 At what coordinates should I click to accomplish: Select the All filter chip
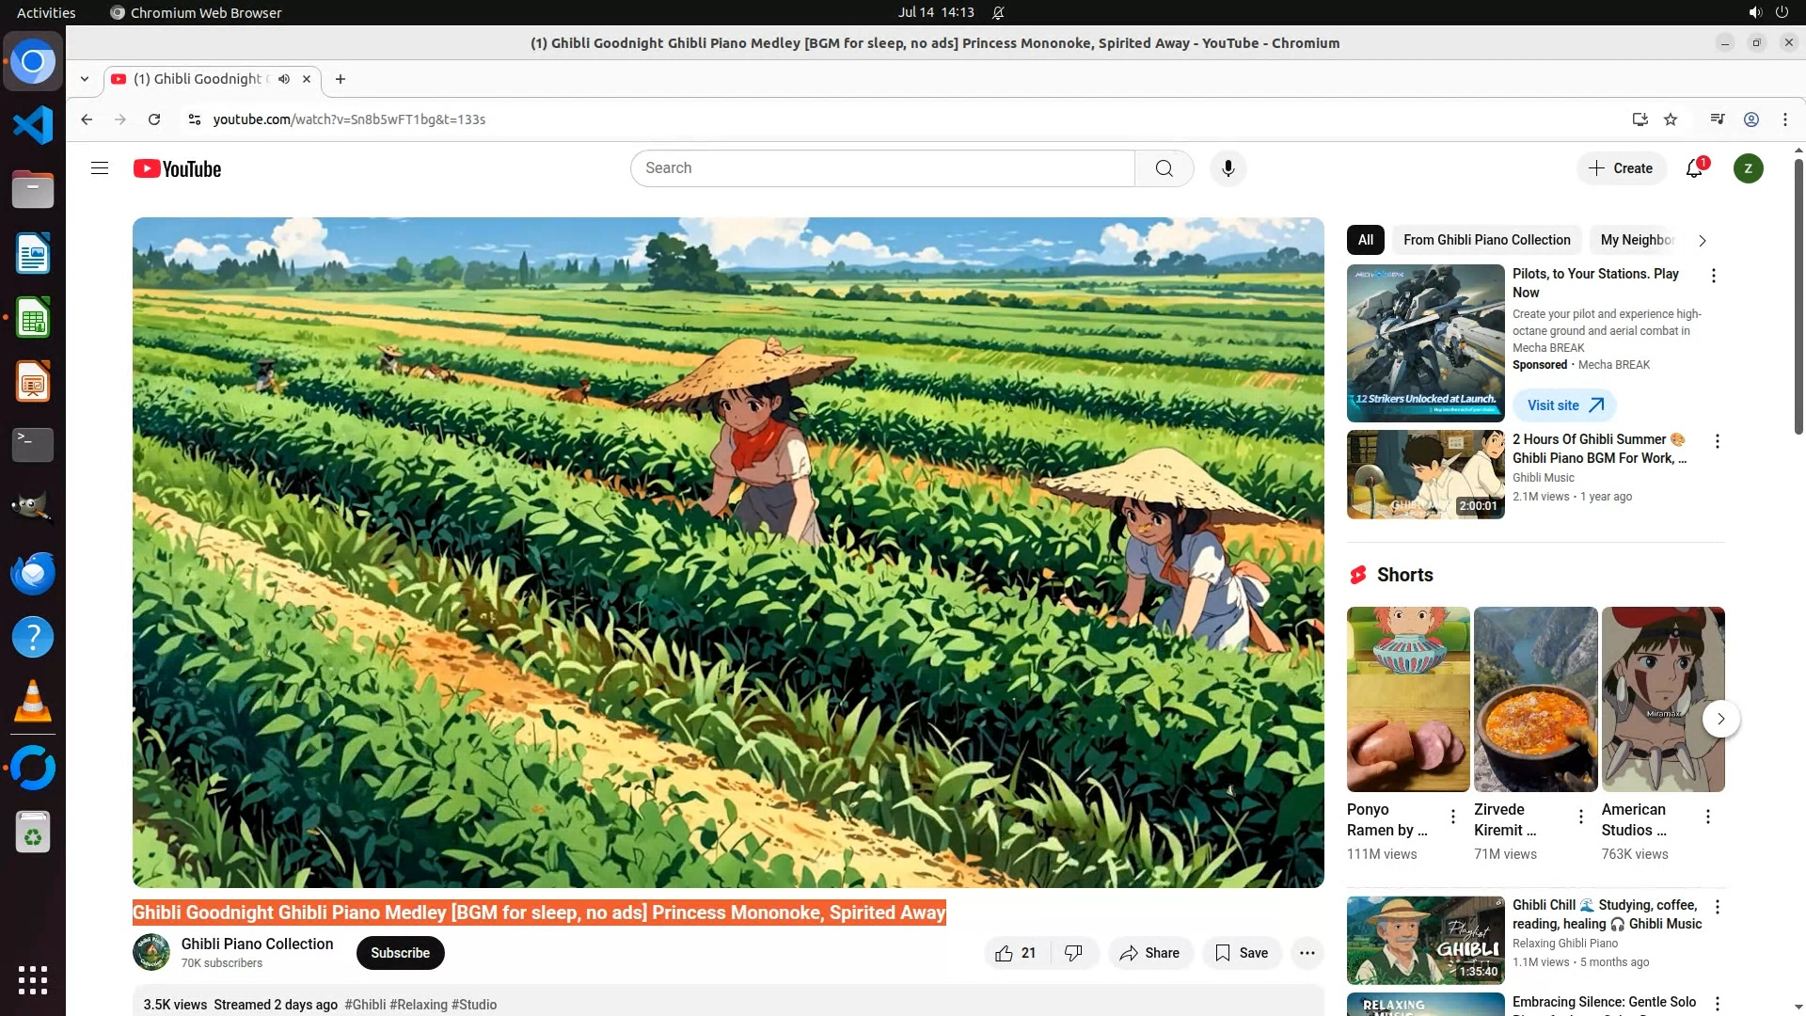[1365, 240]
